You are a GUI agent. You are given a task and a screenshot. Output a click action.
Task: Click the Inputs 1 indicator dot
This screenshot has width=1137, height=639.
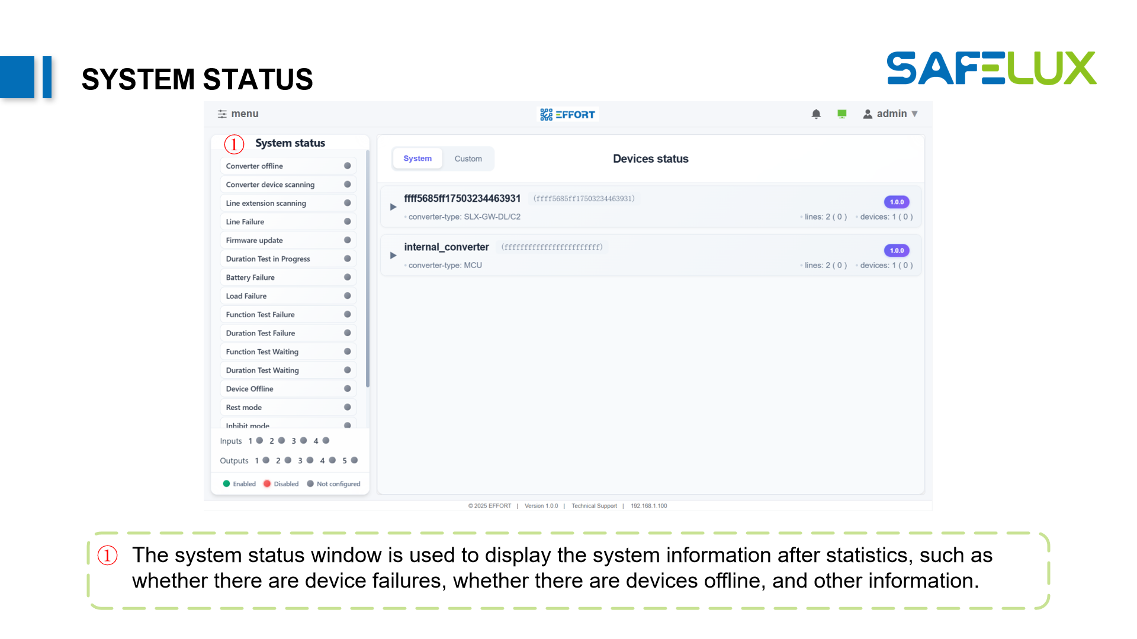coord(259,441)
